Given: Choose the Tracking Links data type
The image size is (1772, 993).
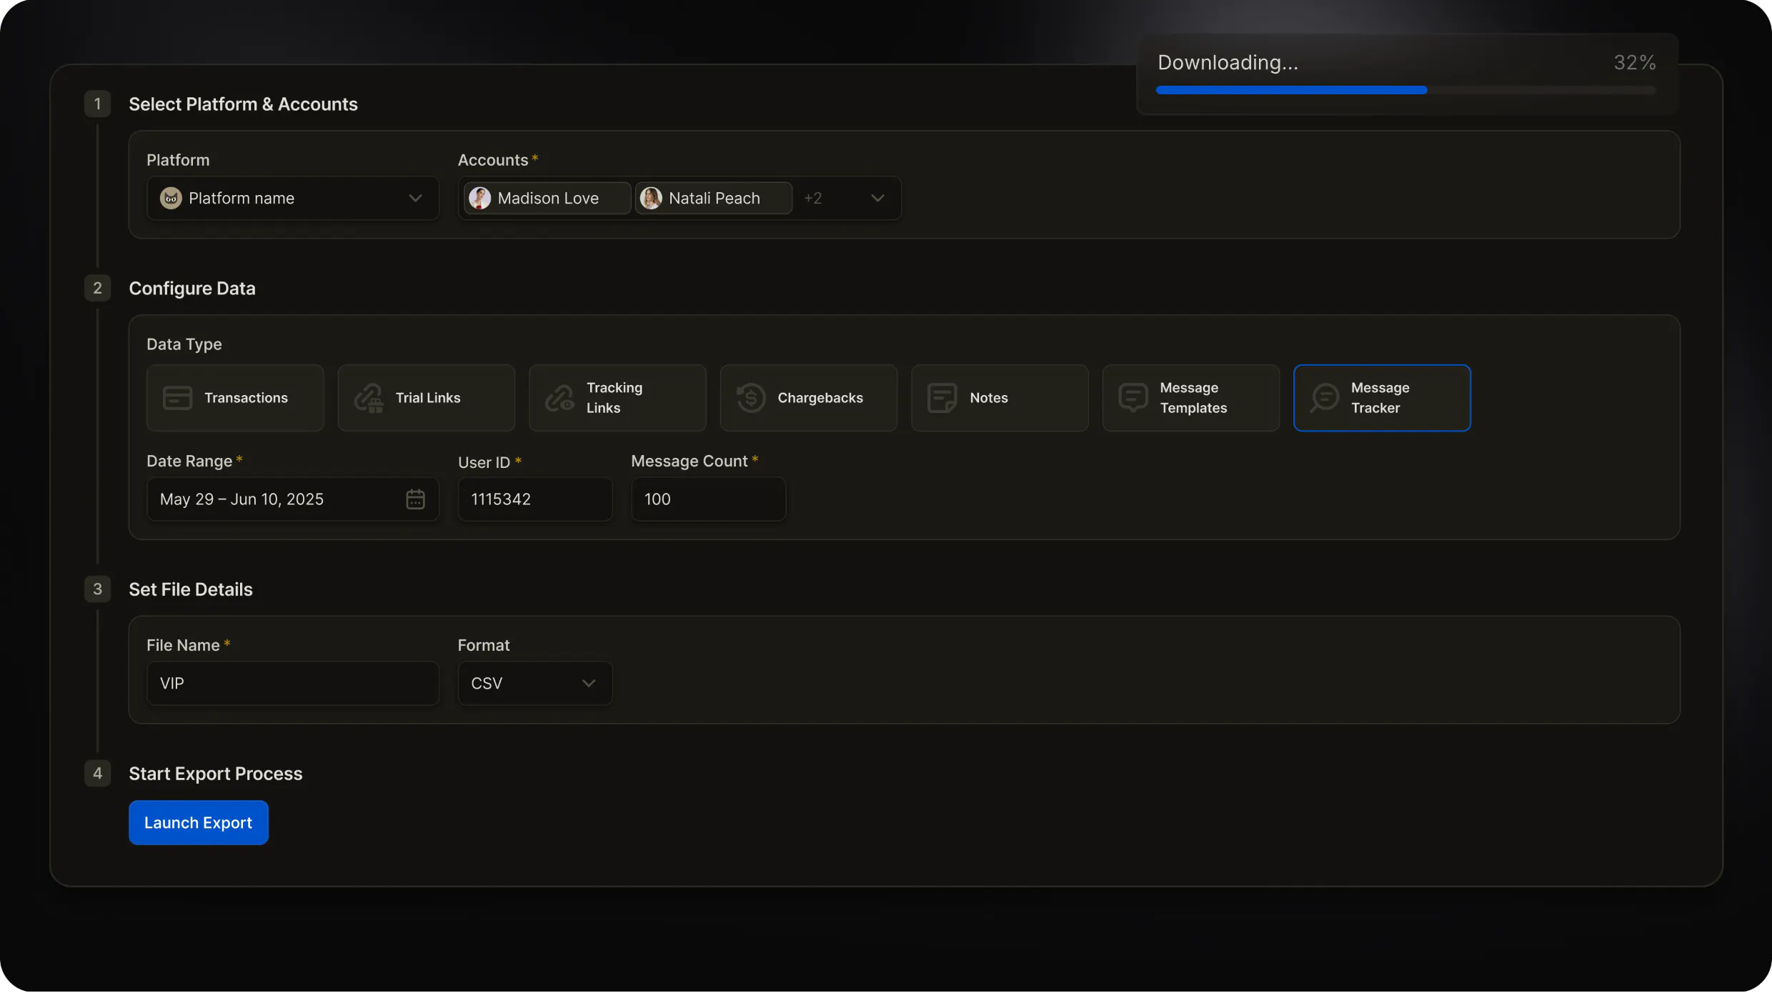Looking at the screenshot, I should (617, 398).
